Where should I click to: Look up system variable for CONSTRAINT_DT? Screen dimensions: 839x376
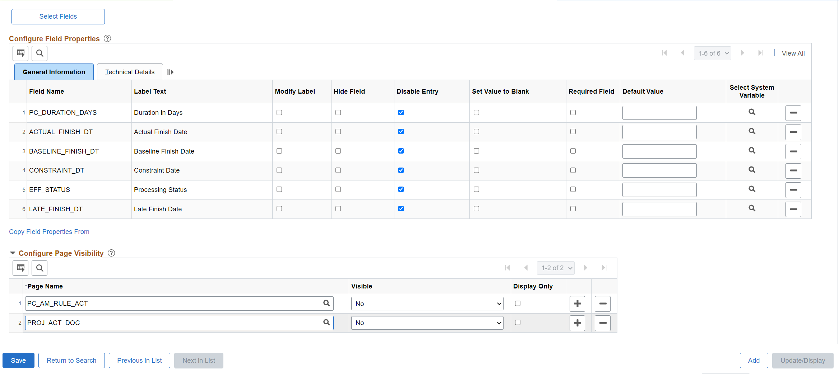(x=752, y=170)
